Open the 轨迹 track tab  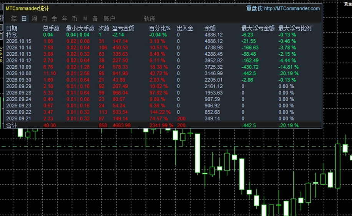(149, 18)
